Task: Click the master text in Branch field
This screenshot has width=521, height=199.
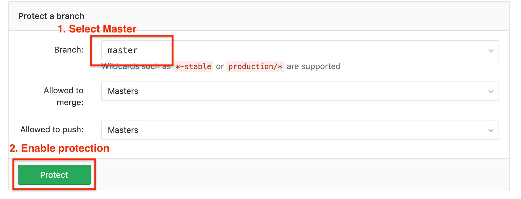Action: click(x=123, y=50)
